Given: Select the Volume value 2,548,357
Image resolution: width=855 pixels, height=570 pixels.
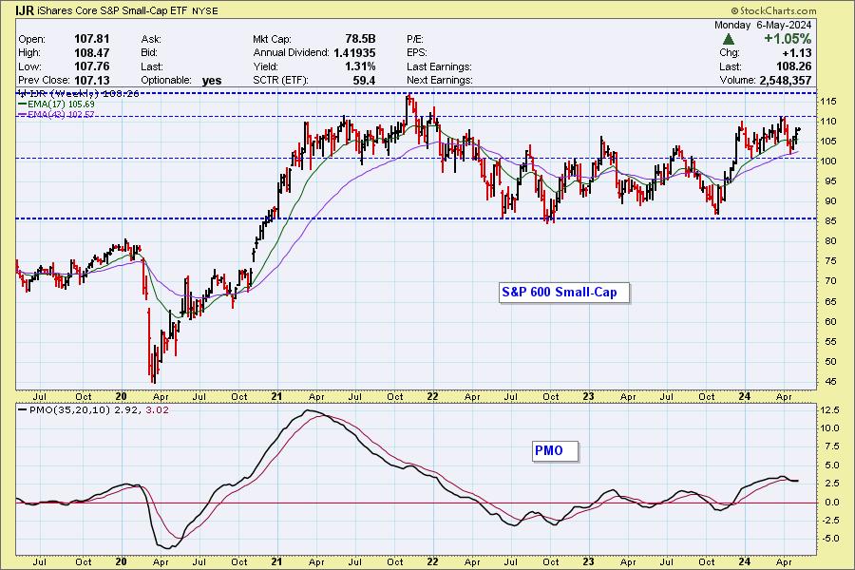Looking at the screenshot, I should pos(786,80).
